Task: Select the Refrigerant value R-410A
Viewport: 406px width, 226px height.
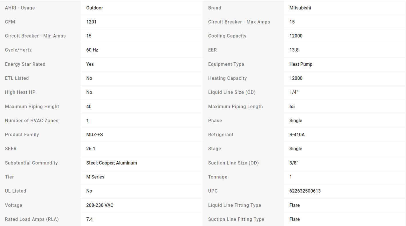Action: coord(297,134)
